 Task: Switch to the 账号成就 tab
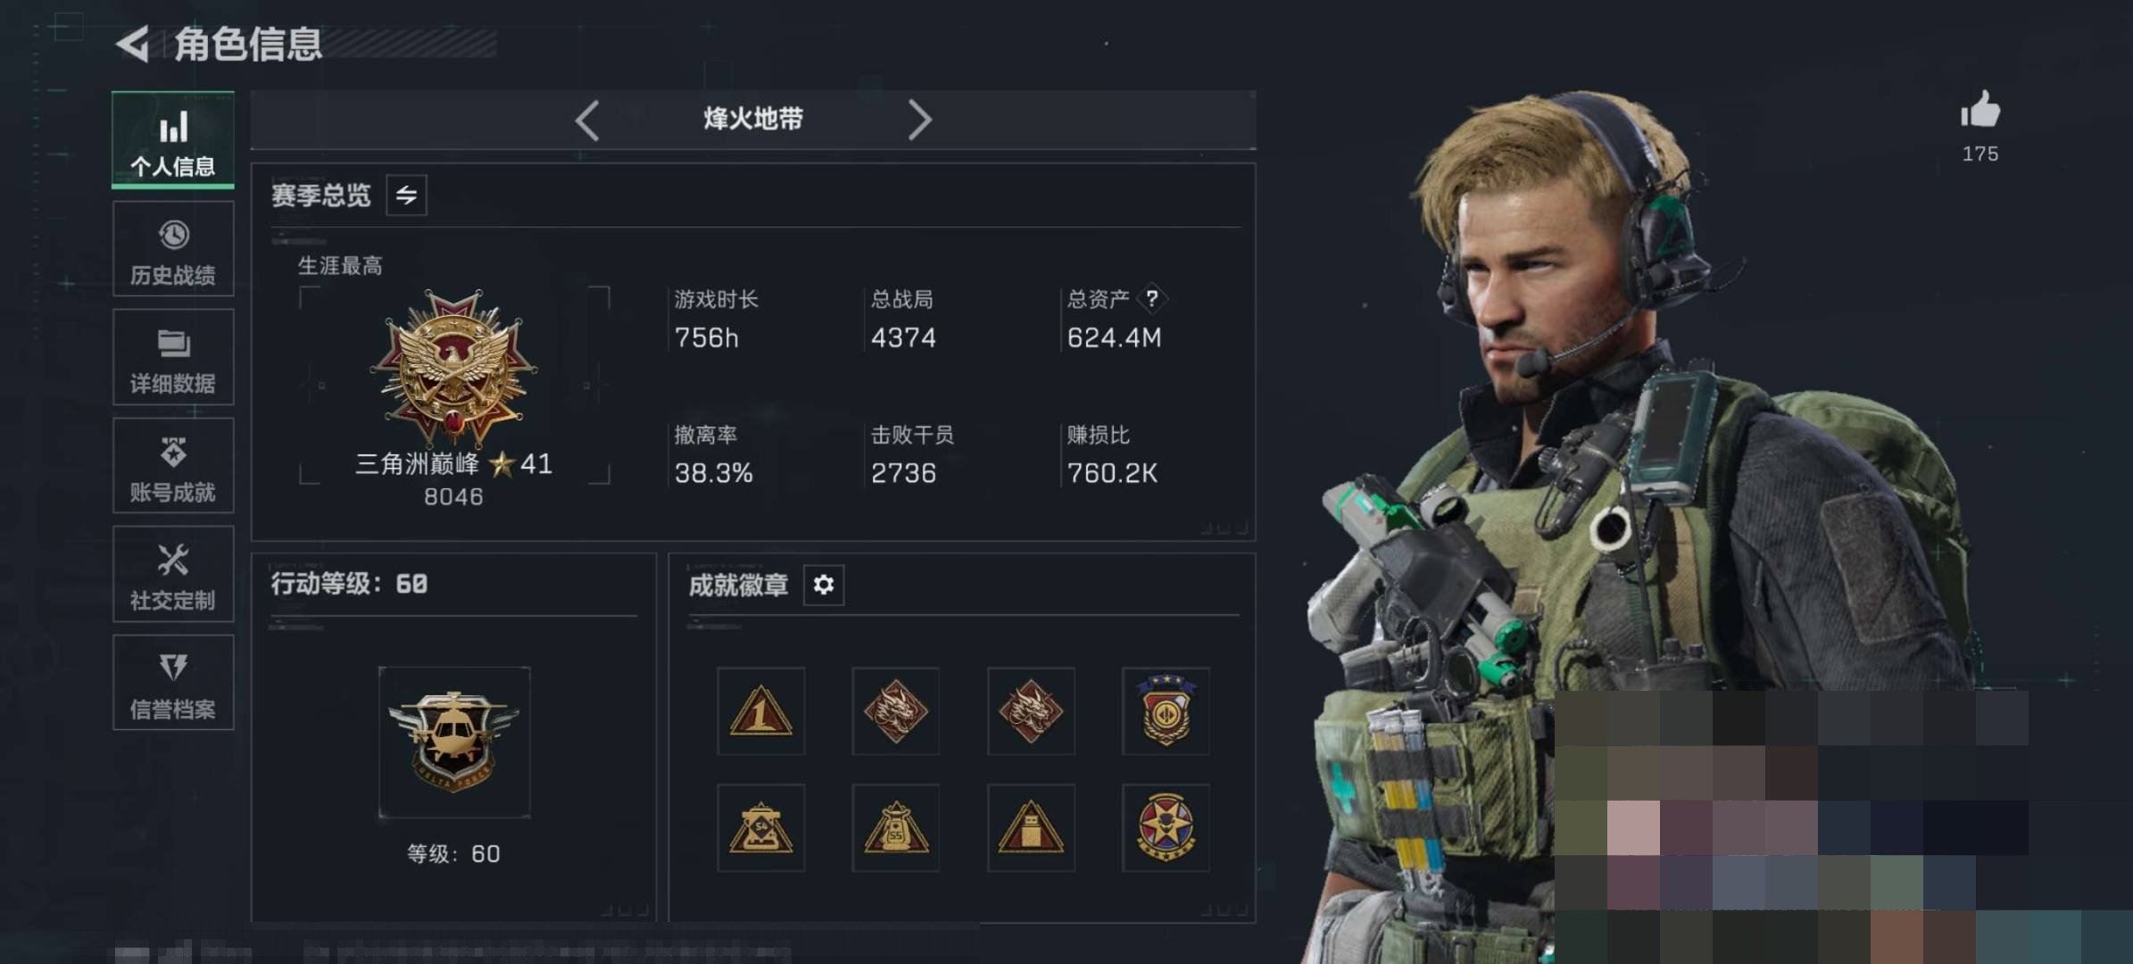tap(173, 465)
